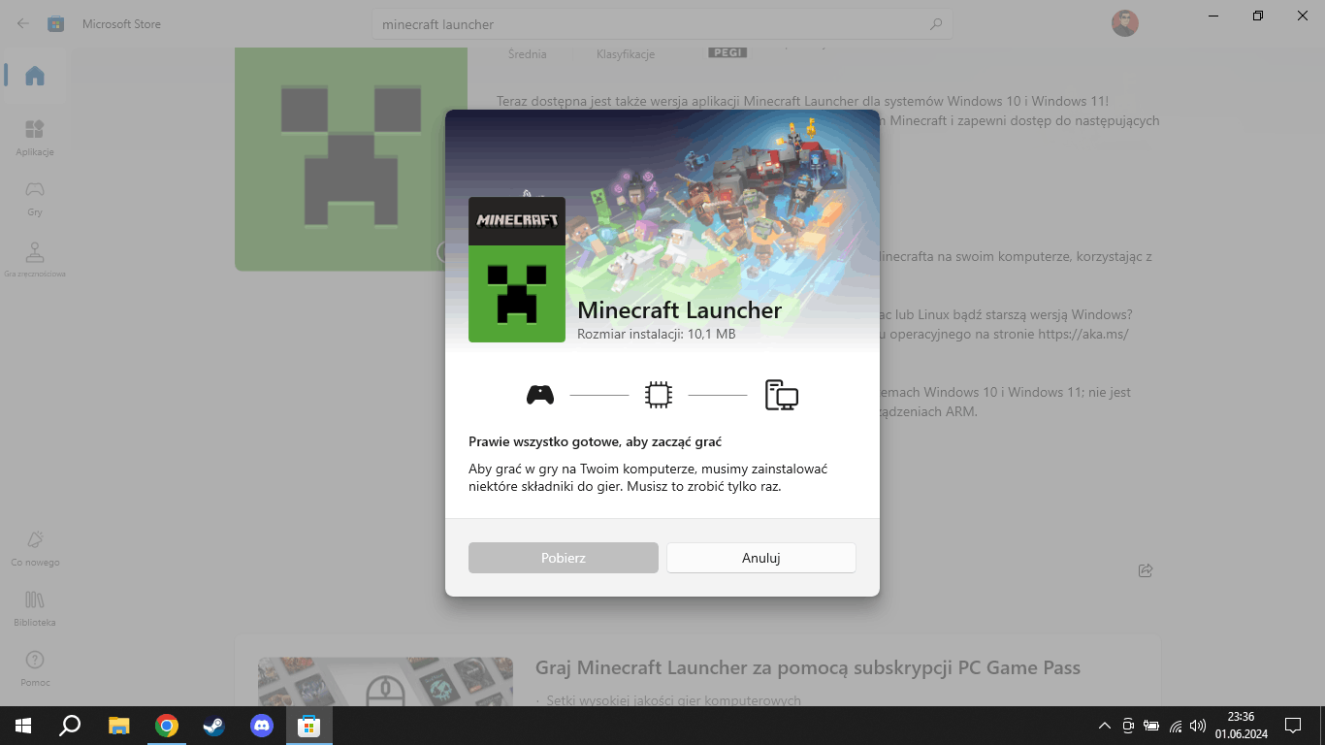Show hidden tray icons chevron

(x=1104, y=726)
